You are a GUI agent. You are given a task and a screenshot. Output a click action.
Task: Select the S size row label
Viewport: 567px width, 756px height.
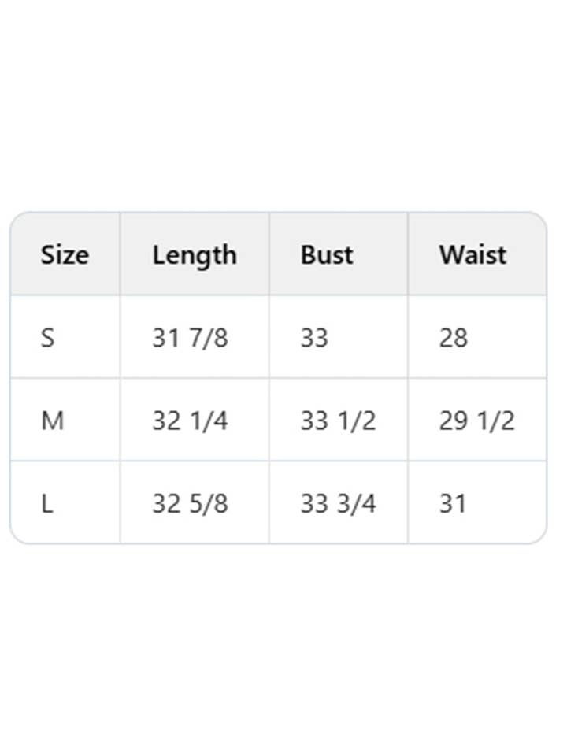(x=48, y=338)
